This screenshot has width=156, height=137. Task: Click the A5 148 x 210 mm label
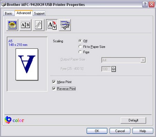[x=18, y=43]
